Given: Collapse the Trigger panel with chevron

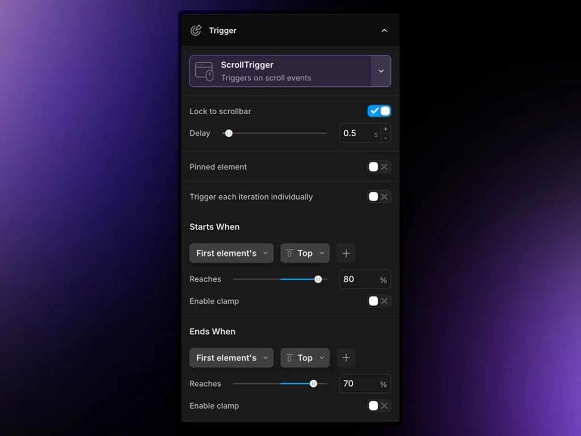Looking at the screenshot, I should [384, 31].
